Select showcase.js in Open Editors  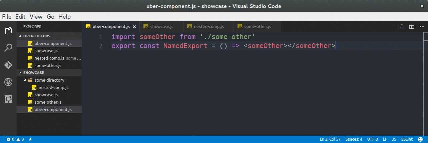pos(49,51)
